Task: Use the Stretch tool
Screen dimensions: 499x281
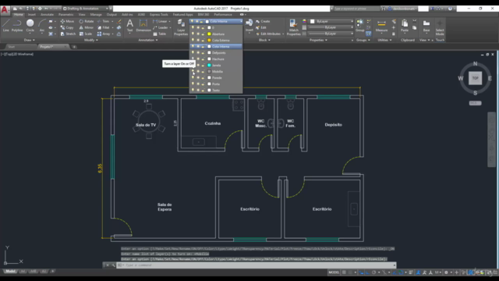Action: (x=68, y=34)
